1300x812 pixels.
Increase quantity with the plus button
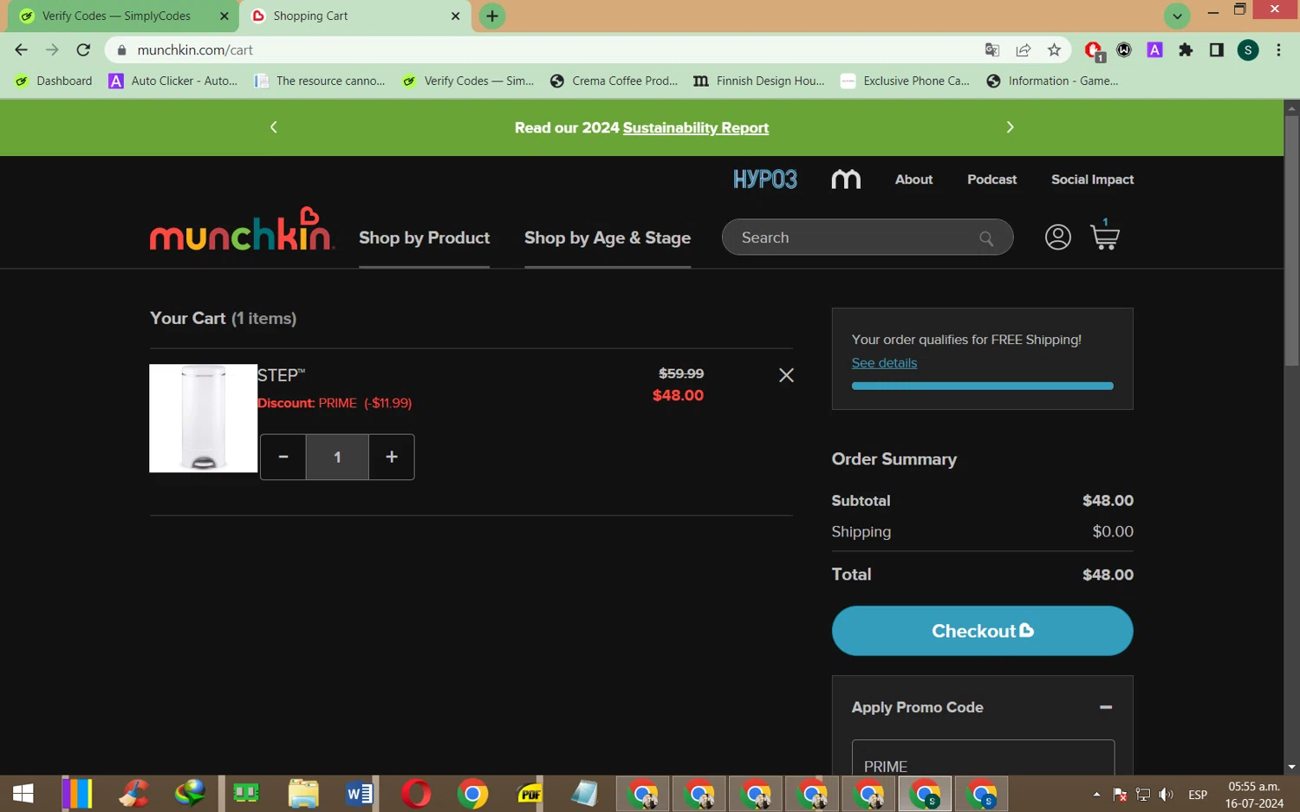coord(392,457)
